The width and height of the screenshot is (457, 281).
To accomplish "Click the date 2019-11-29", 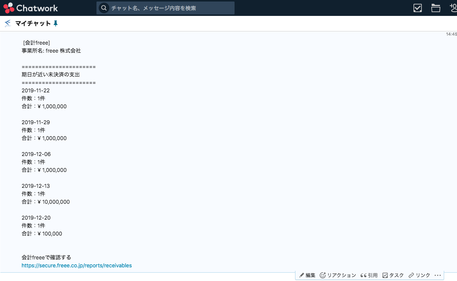I will (36, 122).
